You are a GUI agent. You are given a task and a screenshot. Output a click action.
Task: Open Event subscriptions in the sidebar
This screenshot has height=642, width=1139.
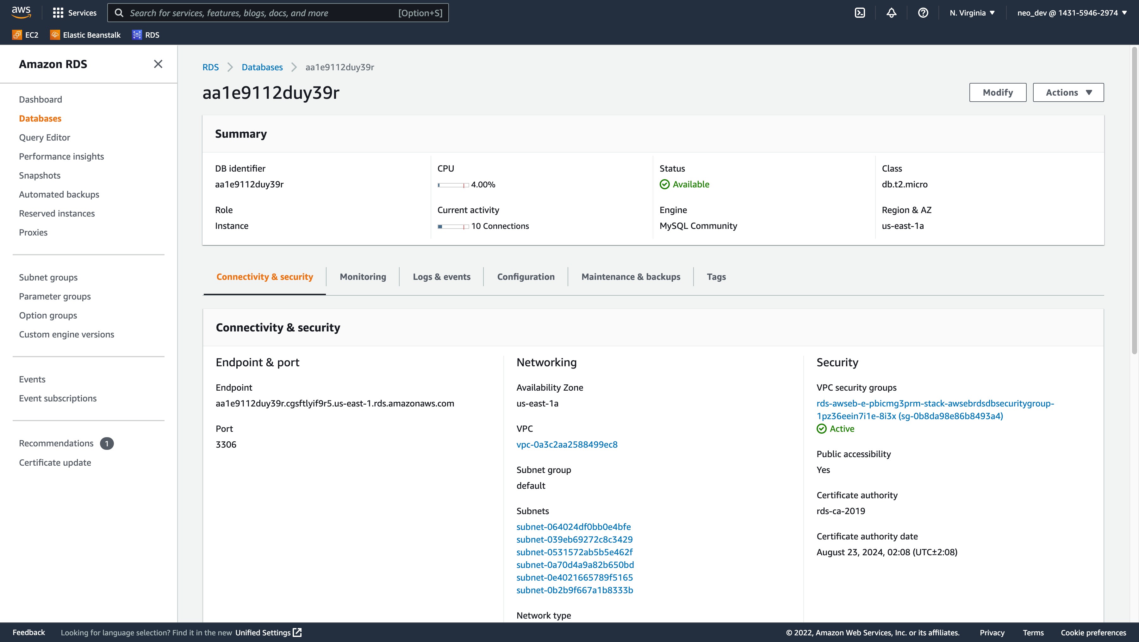58,398
